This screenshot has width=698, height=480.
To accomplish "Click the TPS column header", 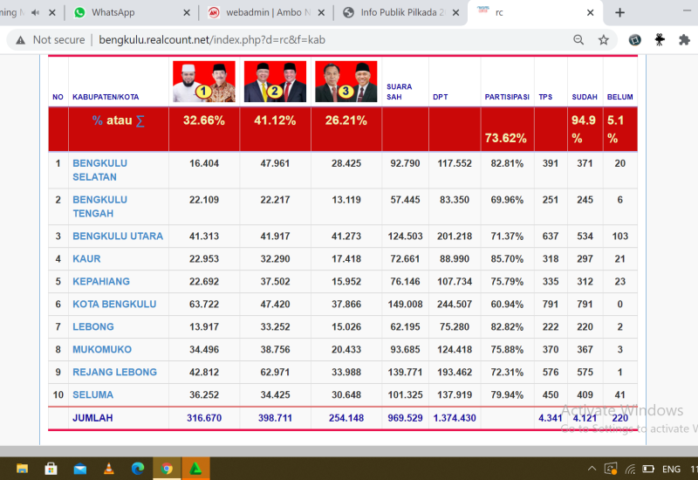I will (545, 97).
